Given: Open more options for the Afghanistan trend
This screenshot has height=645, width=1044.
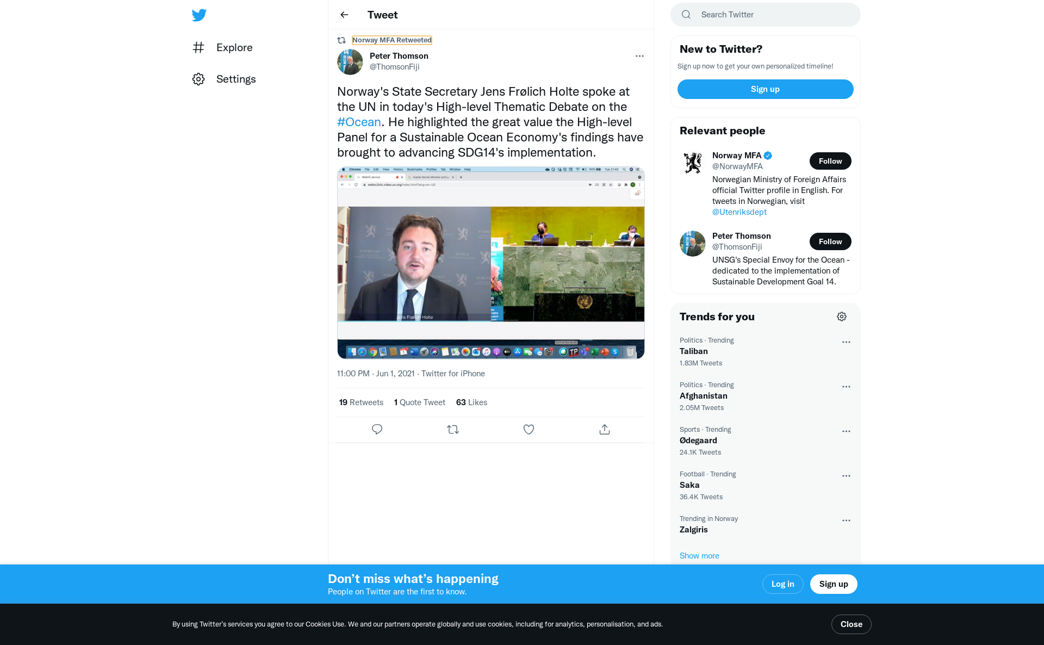Looking at the screenshot, I should pyautogui.click(x=846, y=387).
